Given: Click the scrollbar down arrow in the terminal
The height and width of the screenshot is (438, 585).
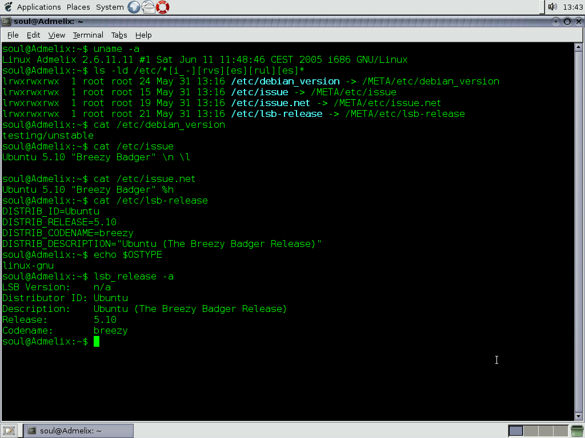Looking at the screenshot, I should click(x=578, y=416).
